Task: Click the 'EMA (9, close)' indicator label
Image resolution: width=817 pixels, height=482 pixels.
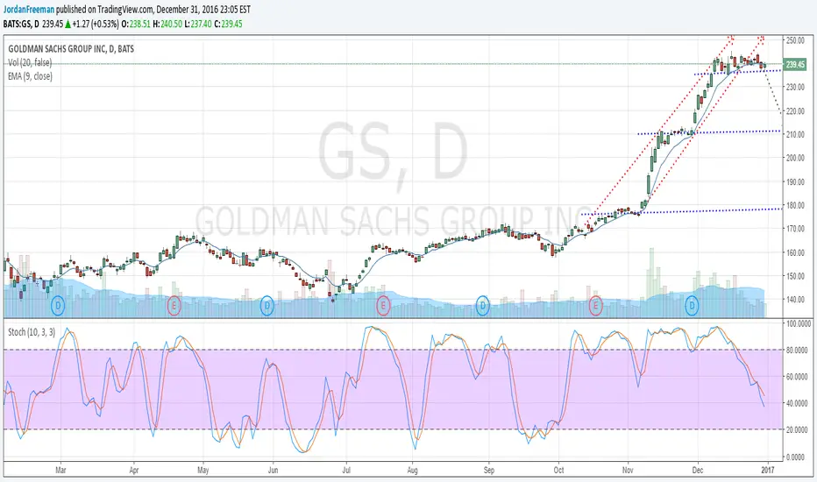Action: pos(30,76)
